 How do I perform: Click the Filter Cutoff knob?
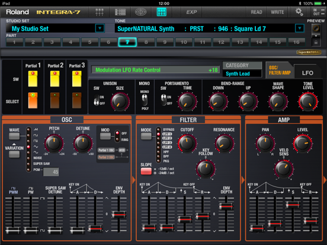(187, 144)
